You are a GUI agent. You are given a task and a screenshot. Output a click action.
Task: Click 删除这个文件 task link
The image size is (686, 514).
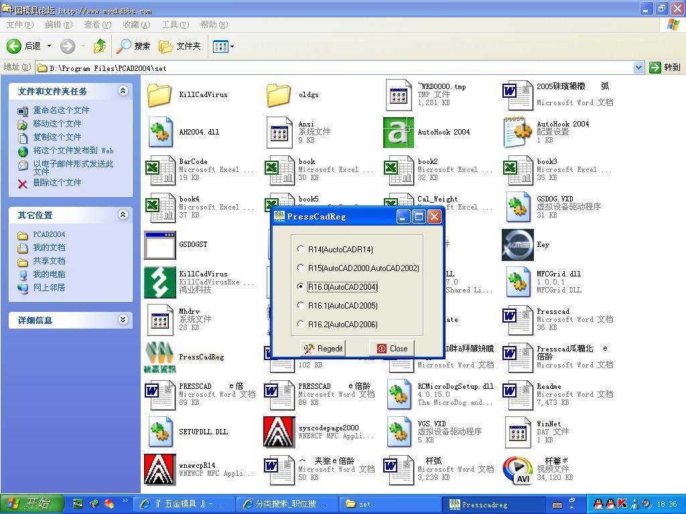point(57,182)
